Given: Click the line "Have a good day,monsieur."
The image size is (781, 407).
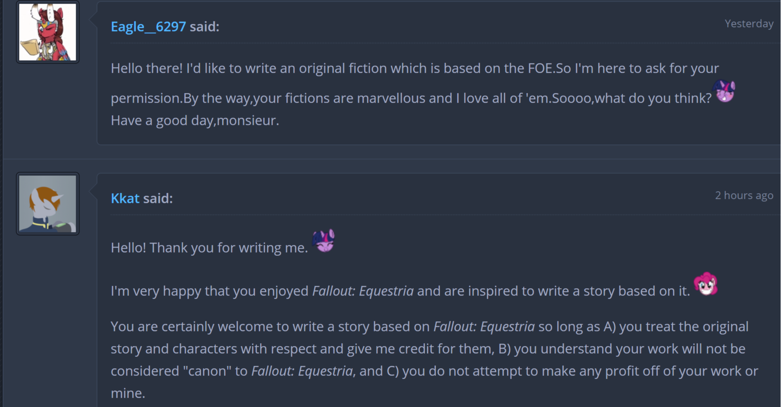Looking at the screenshot, I should 195,120.
